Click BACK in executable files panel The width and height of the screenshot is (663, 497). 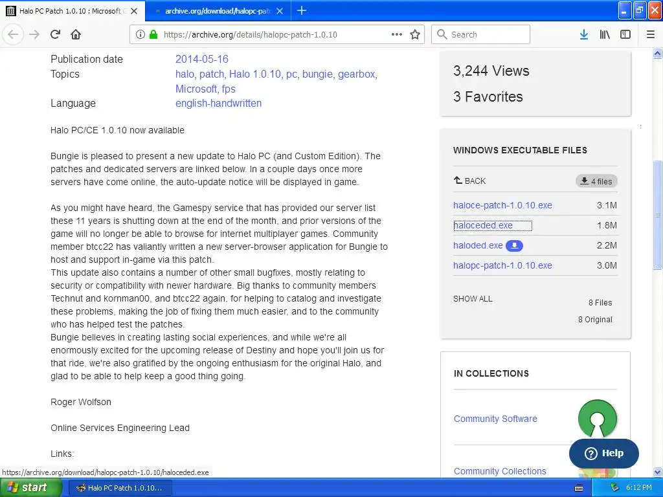pos(470,181)
